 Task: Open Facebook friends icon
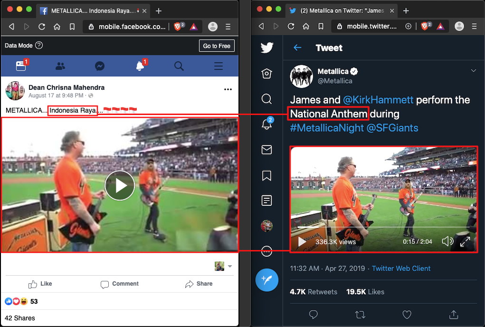[x=60, y=66]
